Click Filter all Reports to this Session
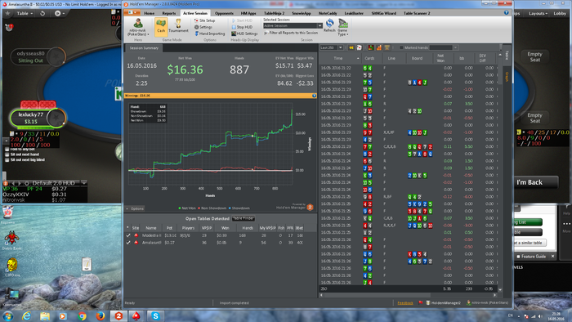This screenshot has height=322, width=572. (x=291, y=33)
